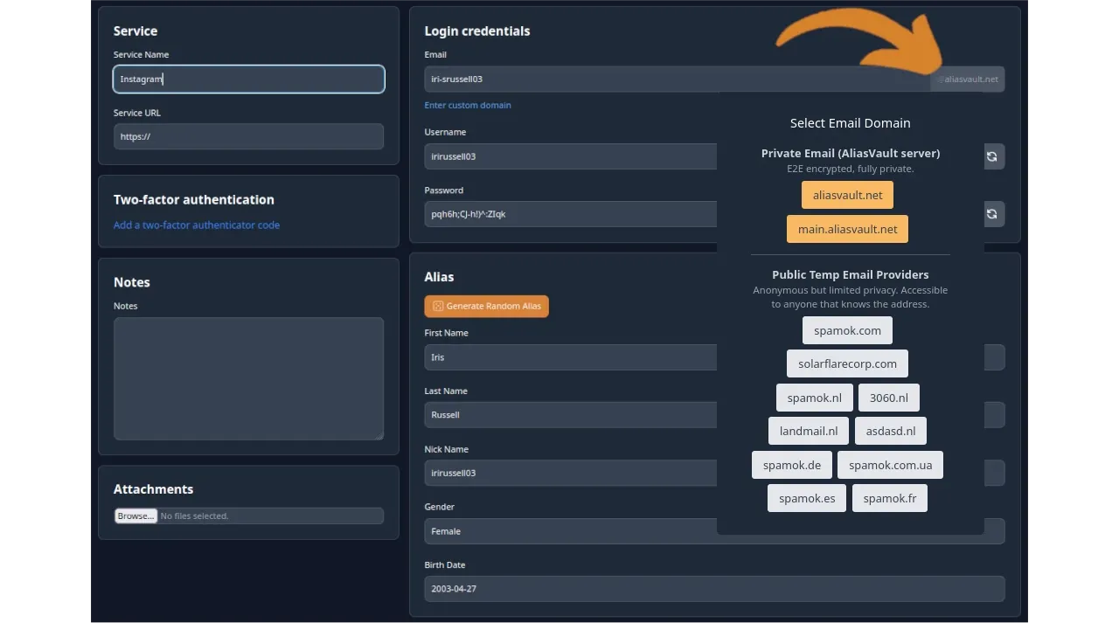The image size is (1119, 623).
Task: Click the regenerate icon beside the Password field
Action: pos(992,214)
